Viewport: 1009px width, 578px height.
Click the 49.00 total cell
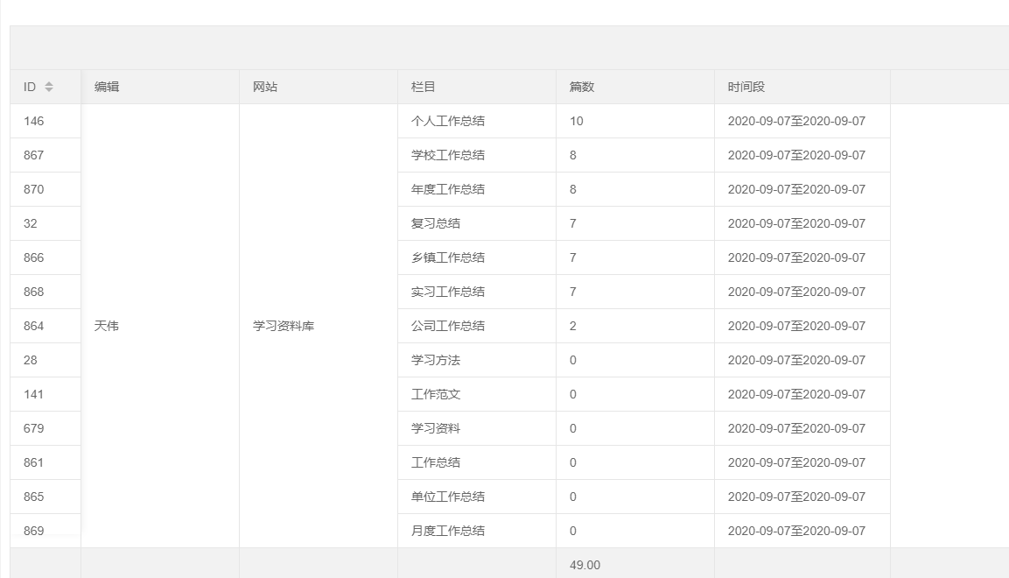coord(585,565)
